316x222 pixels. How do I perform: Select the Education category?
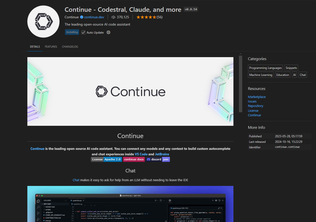283,75
